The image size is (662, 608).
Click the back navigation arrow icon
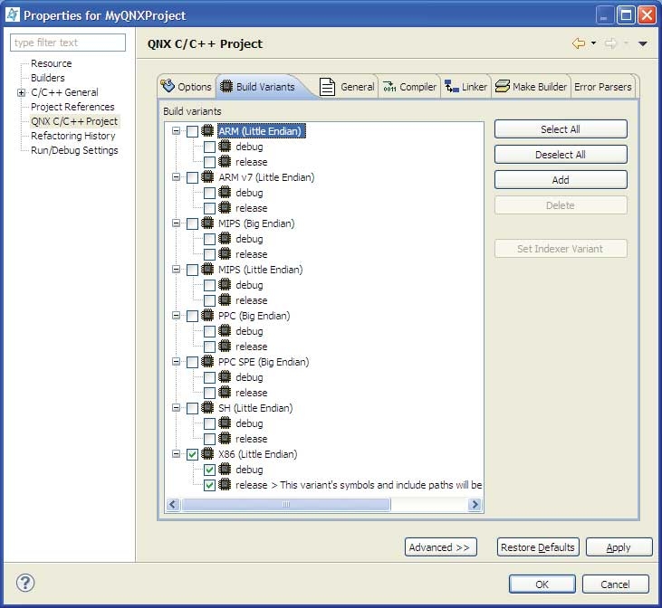click(578, 43)
